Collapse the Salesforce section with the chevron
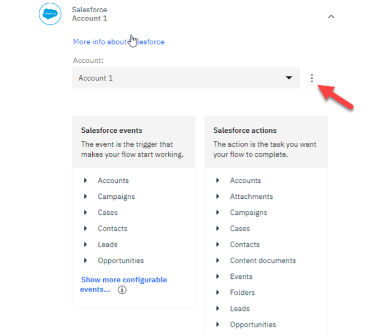Screen dimensions: 382x336 pos(331,17)
